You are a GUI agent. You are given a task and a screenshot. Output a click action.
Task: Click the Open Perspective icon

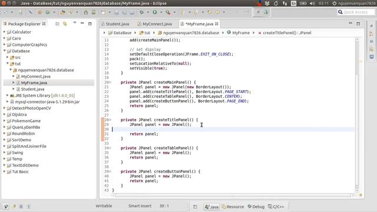pos(195,207)
